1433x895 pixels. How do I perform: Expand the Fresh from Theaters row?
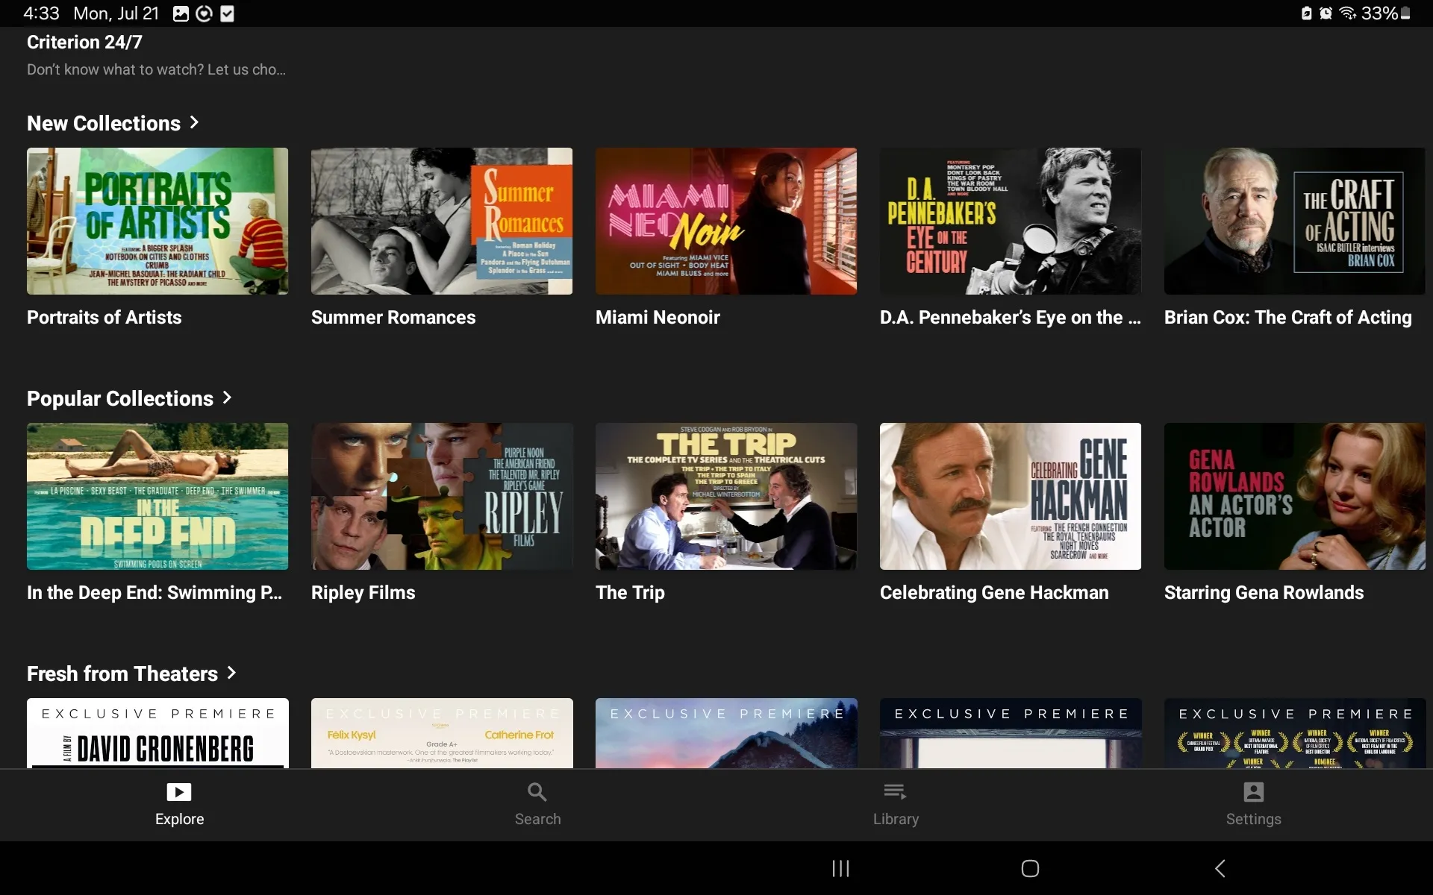pos(231,673)
